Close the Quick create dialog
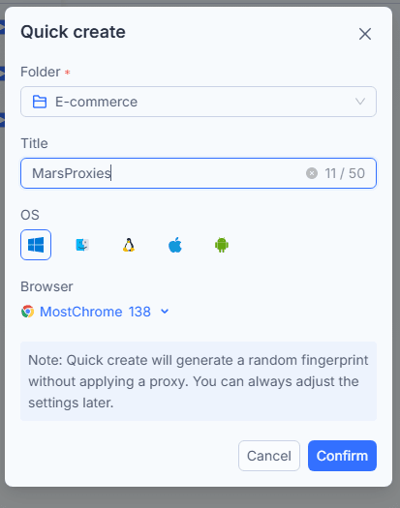Image resolution: width=400 pixels, height=508 pixels. click(365, 34)
